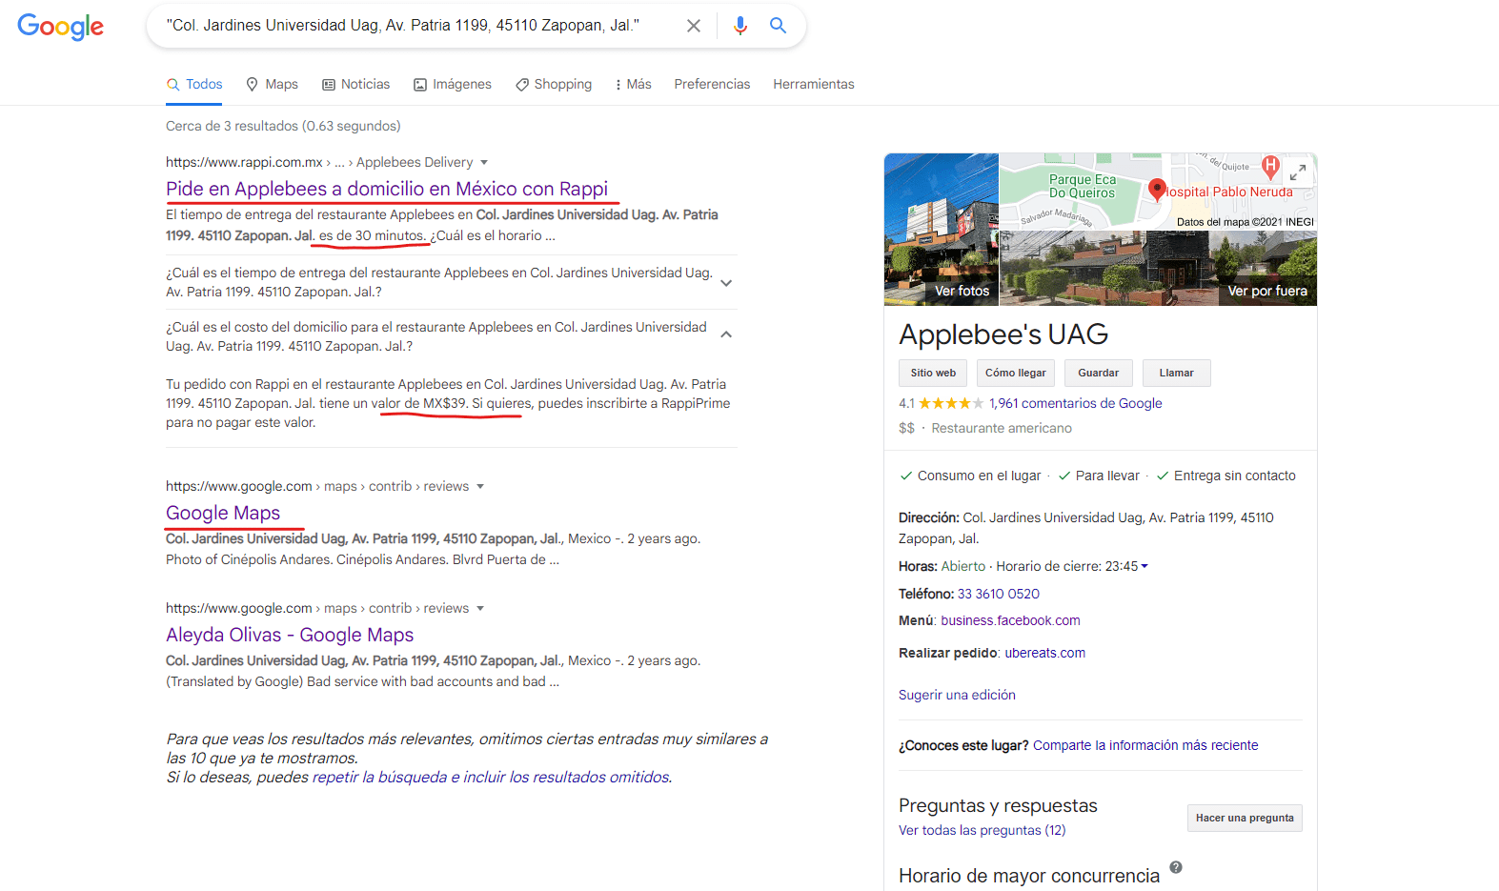Expand the map with fullscreen arrows icon
Screen dimensions: 1499x891
coord(1298,172)
